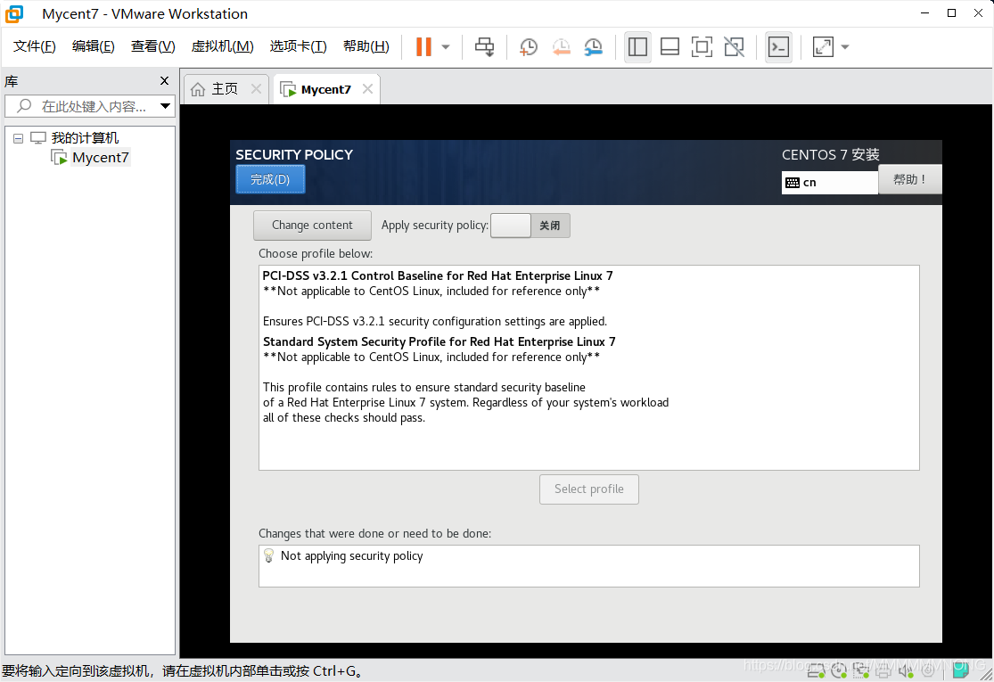The height and width of the screenshot is (682, 994).
Task: Toggle the thumbnail bar view icon
Action: 670,47
